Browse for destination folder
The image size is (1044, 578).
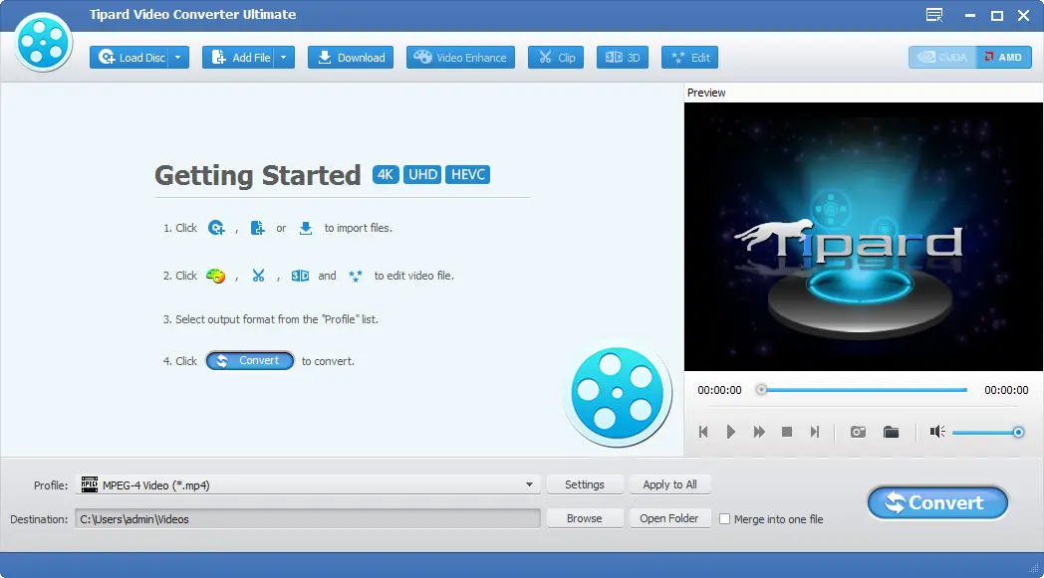(585, 518)
